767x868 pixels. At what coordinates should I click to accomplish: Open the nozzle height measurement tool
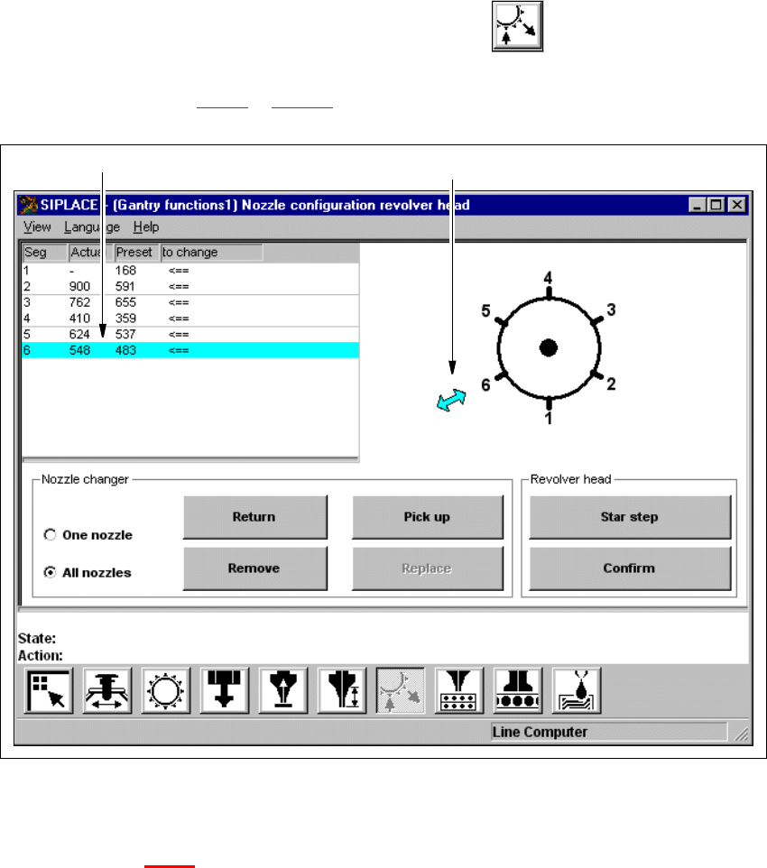[x=341, y=692]
